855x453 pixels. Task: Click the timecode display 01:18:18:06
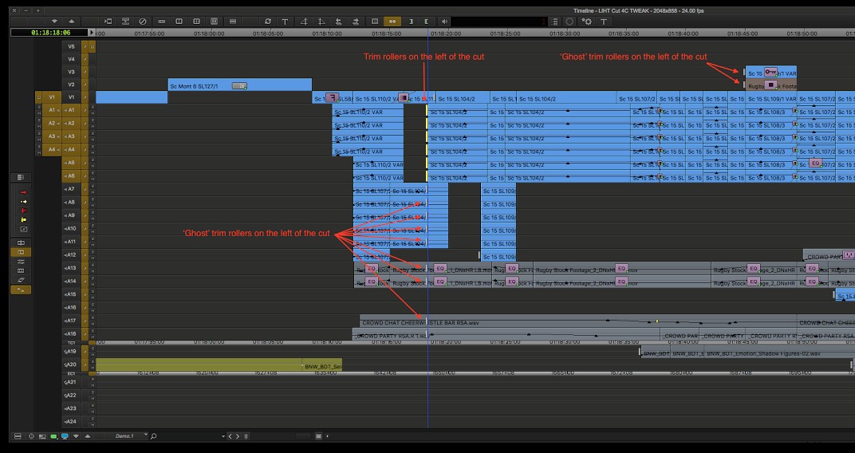pyautogui.click(x=50, y=33)
